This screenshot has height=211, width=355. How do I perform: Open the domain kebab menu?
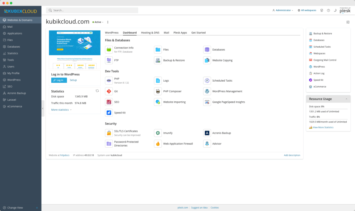108,22
